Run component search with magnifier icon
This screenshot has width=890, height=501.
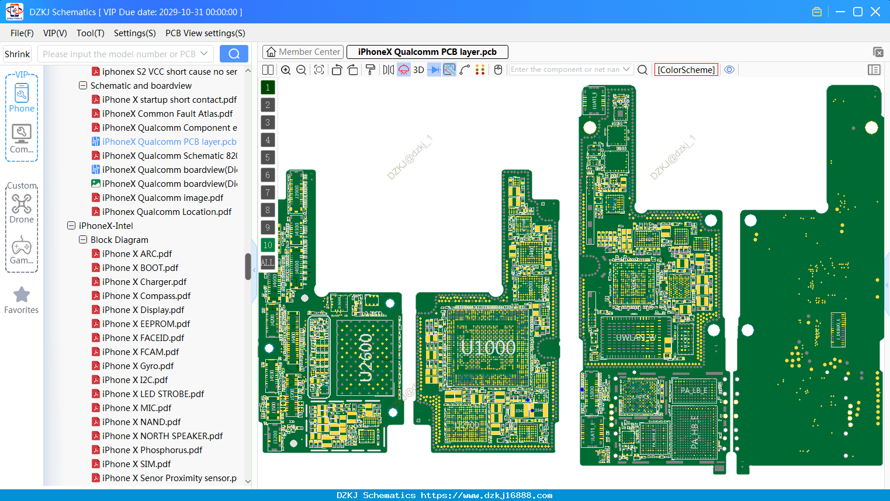pyautogui.click(x=642, y=69)
